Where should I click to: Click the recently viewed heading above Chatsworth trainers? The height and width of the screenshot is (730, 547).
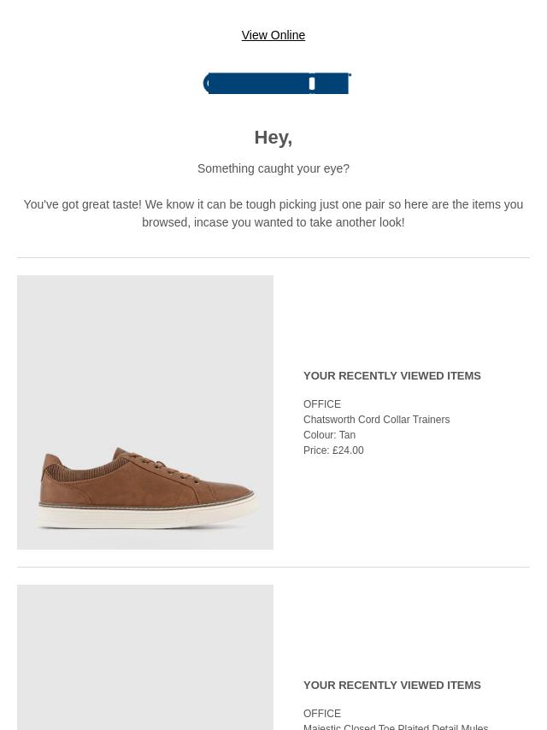392,376
